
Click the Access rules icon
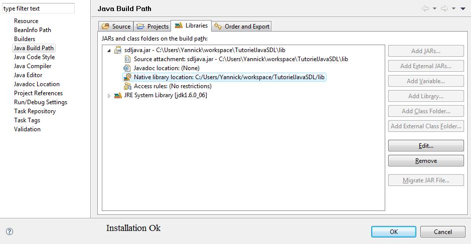pos(127,86)
